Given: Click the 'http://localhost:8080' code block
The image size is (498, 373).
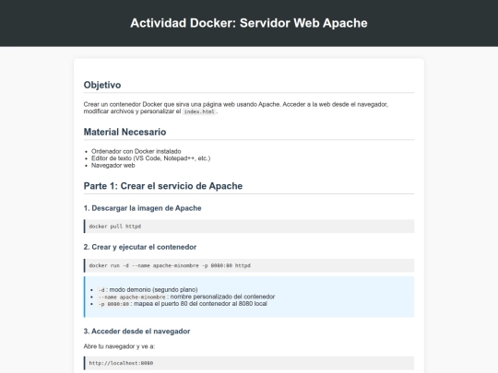Looking at the screenshot, I should tap(249, 363).
